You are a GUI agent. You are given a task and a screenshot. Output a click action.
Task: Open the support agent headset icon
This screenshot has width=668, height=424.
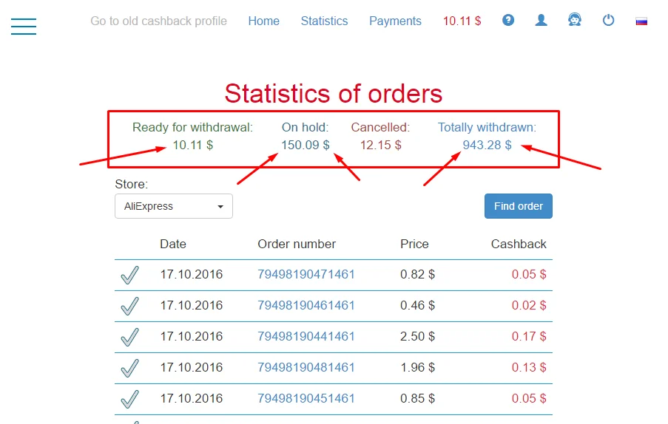(x=575, y=20)
